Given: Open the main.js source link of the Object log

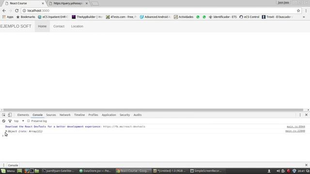Looking at the screenshot, I should tap(295, 131).
